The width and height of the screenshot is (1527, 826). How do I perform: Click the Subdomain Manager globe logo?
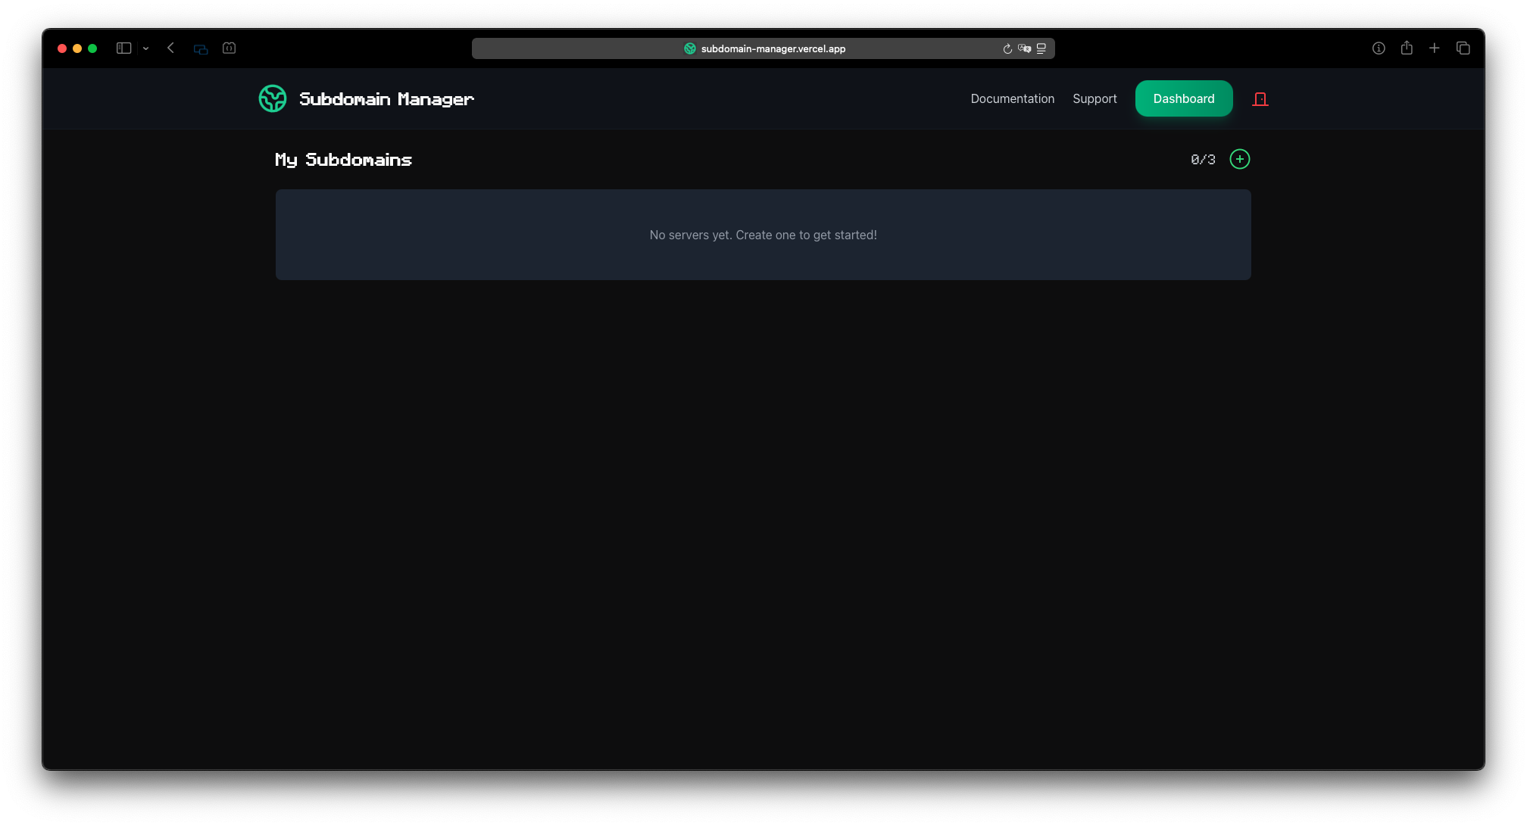[x=273, y=98]
